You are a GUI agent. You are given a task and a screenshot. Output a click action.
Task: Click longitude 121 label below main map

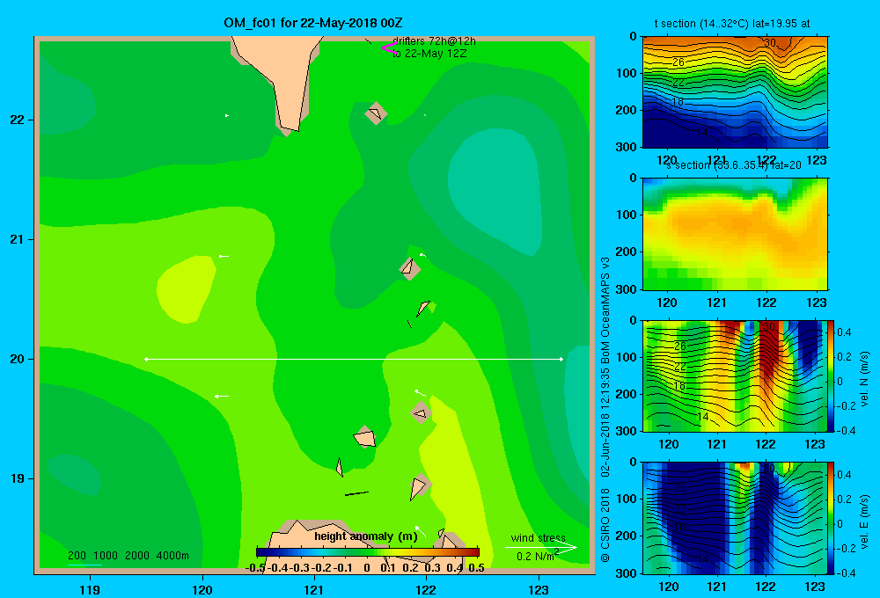pyautogui.click(x=314, y=589)
